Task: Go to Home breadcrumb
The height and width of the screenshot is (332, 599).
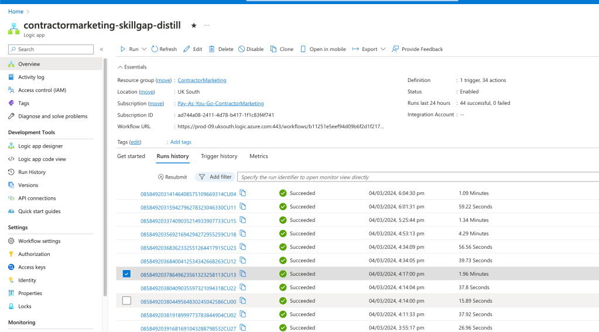Action: [16, 12]
